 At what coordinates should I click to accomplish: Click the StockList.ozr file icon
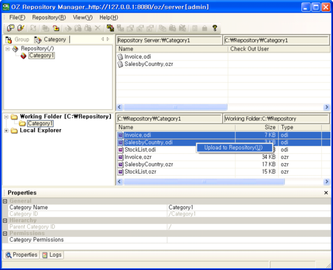tap(120, 172)
